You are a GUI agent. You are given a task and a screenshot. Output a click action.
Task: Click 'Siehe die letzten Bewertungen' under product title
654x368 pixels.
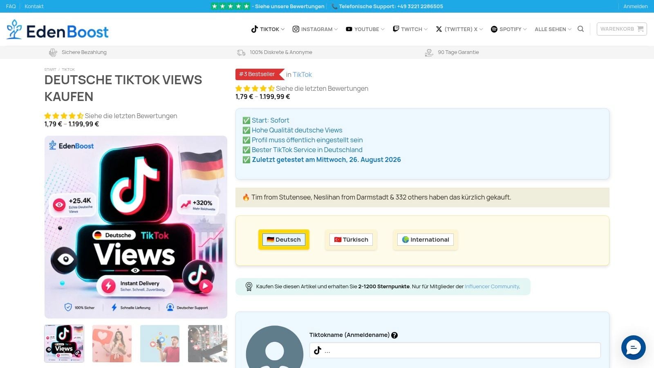131,116
